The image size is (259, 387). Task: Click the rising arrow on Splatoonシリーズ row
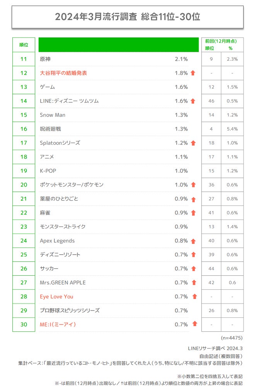pyautogui.click(x=193, y=143)
